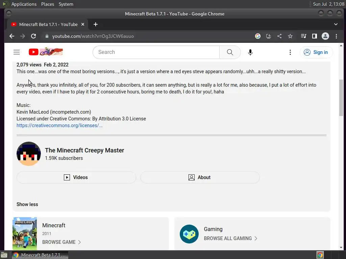Click the Minecraft game cover thumbnail
346x259 pixels.
[x=25, y=233]
